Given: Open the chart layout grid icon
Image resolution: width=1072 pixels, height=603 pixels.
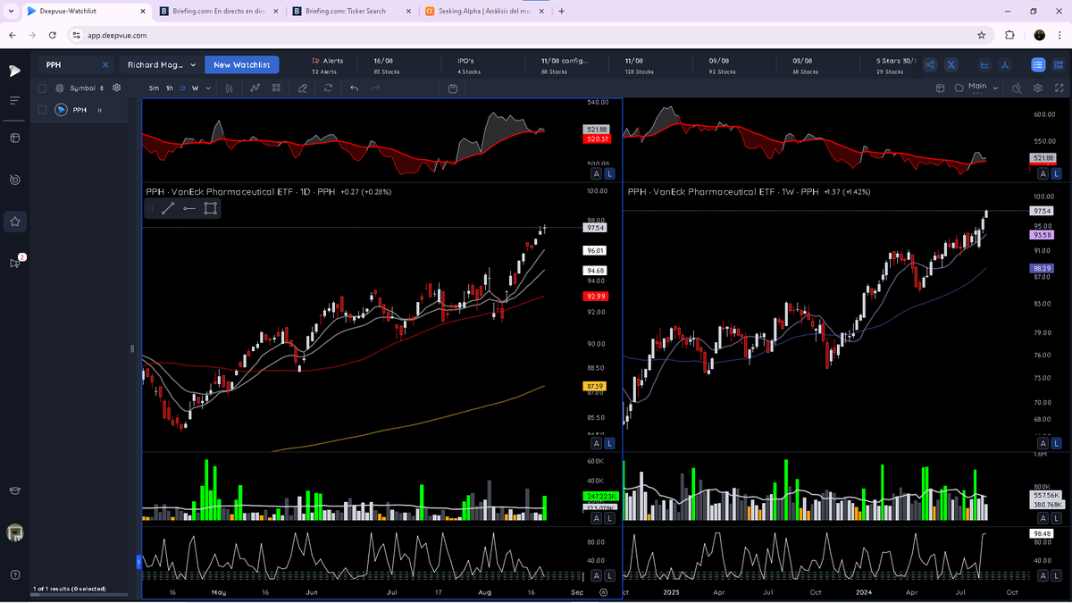Looking at the screenshot, I should (940, 88).
